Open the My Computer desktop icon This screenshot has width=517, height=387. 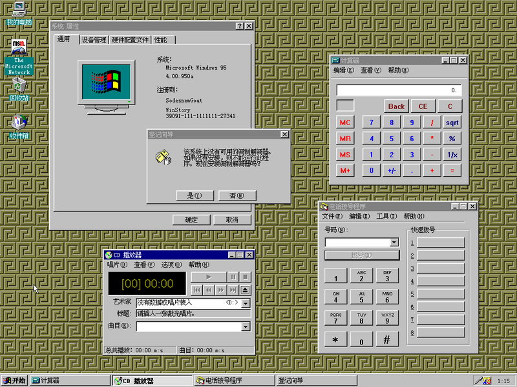[19, 13]
